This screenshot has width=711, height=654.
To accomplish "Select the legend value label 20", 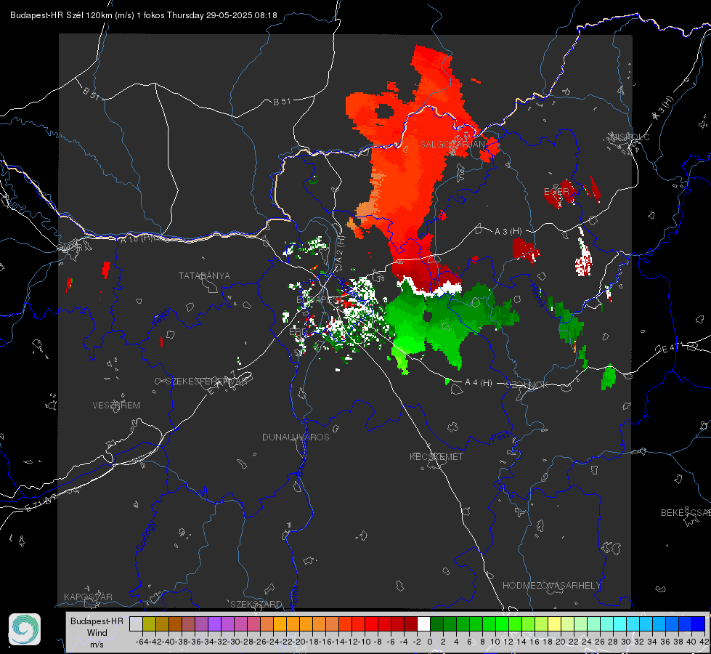I will coord(561,642).
